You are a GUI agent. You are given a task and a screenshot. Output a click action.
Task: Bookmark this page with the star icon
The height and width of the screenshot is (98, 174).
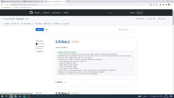[x=157, y=5]
